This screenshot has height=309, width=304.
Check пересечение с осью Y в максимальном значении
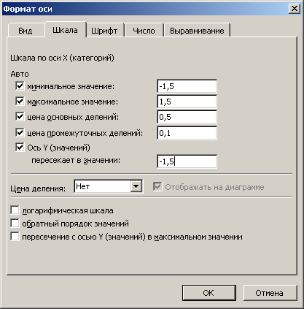tap(15, 237)
